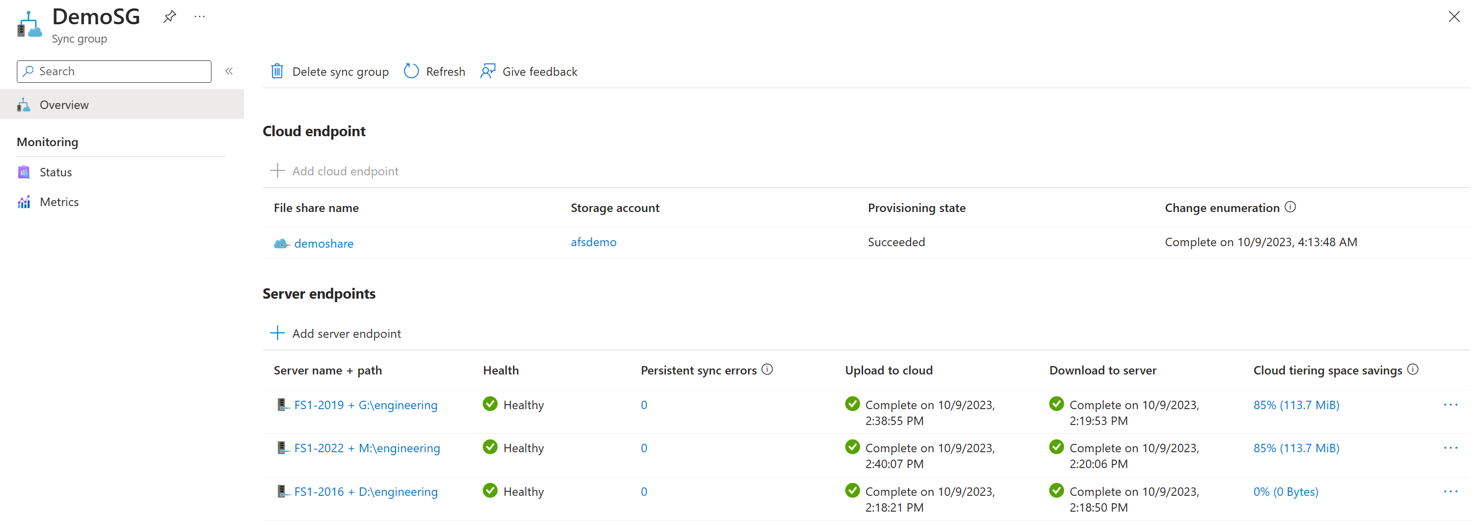This screenshot has height=528, width=1480.
Task: Click the Give feedback icon
Action: pyautogui.click(x=488, y=71)
